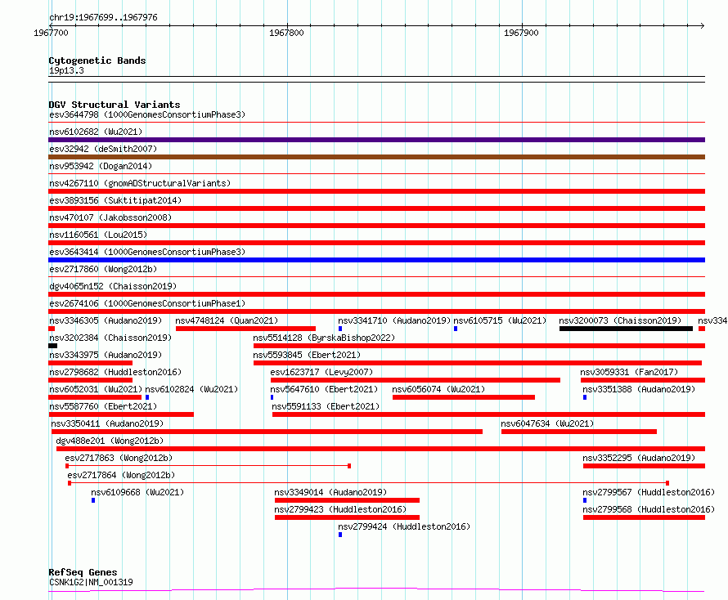Open nsv470107 (Jakobsson2008) label
The width and height of the screenshot is (728, 600).
[110, 217]
